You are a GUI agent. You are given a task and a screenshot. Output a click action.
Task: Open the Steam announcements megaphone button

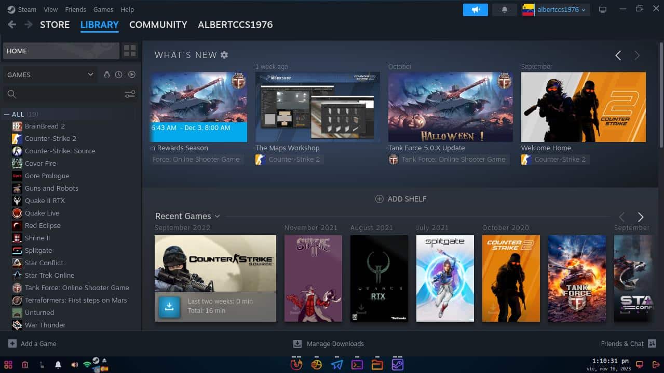pos(476,10)
